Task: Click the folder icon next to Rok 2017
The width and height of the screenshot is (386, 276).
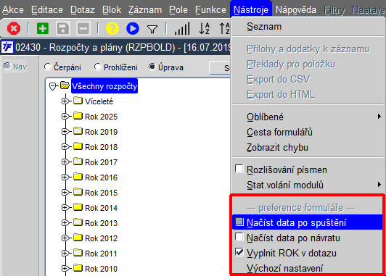Action: 78,162
